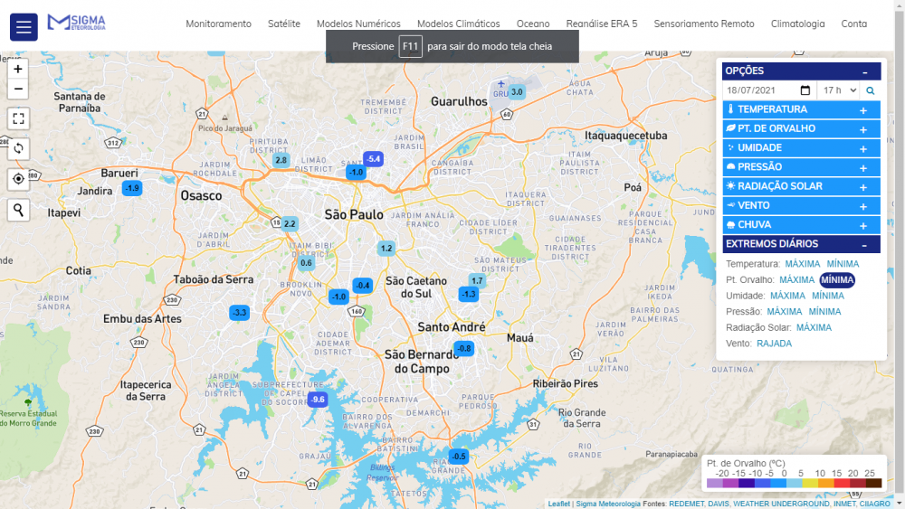Open the hamburger menu button
Image resolution: width=905 pixels, height=509 pixels.
tap(24, 27)
